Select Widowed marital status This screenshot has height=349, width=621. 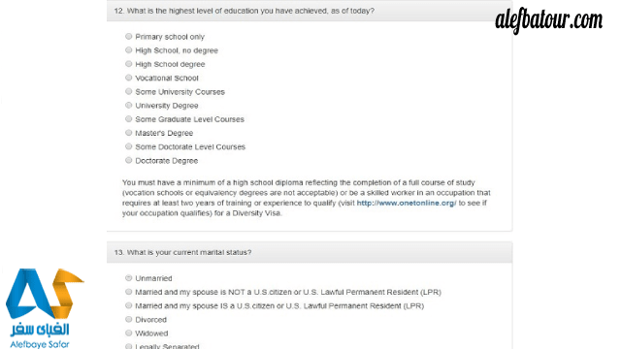(x=129, y=333)
